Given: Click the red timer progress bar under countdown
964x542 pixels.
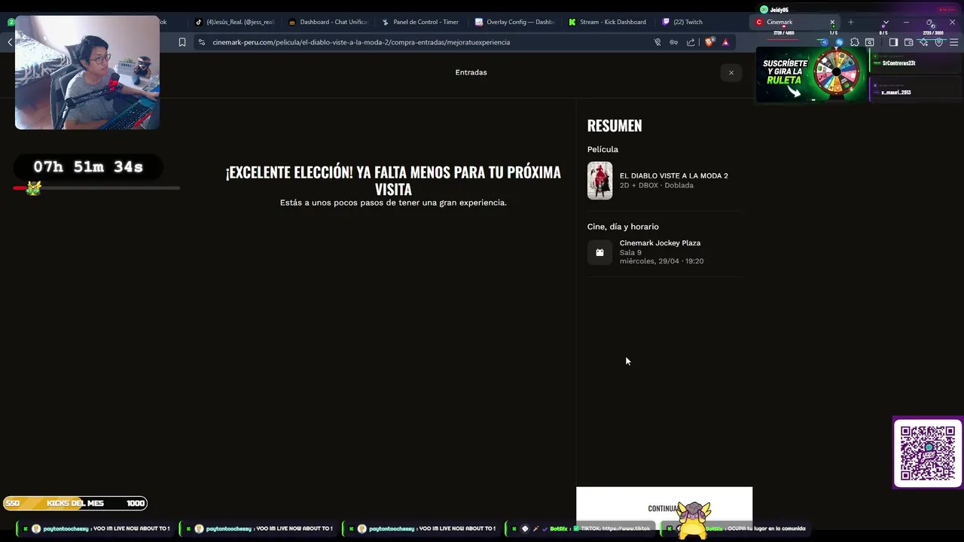Looking at the screenshot, I should (x=96, y=187).
